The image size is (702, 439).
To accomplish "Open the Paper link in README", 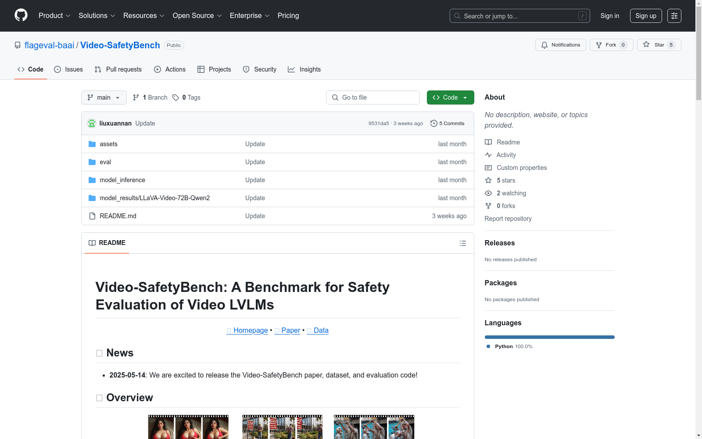I will 287,330.
